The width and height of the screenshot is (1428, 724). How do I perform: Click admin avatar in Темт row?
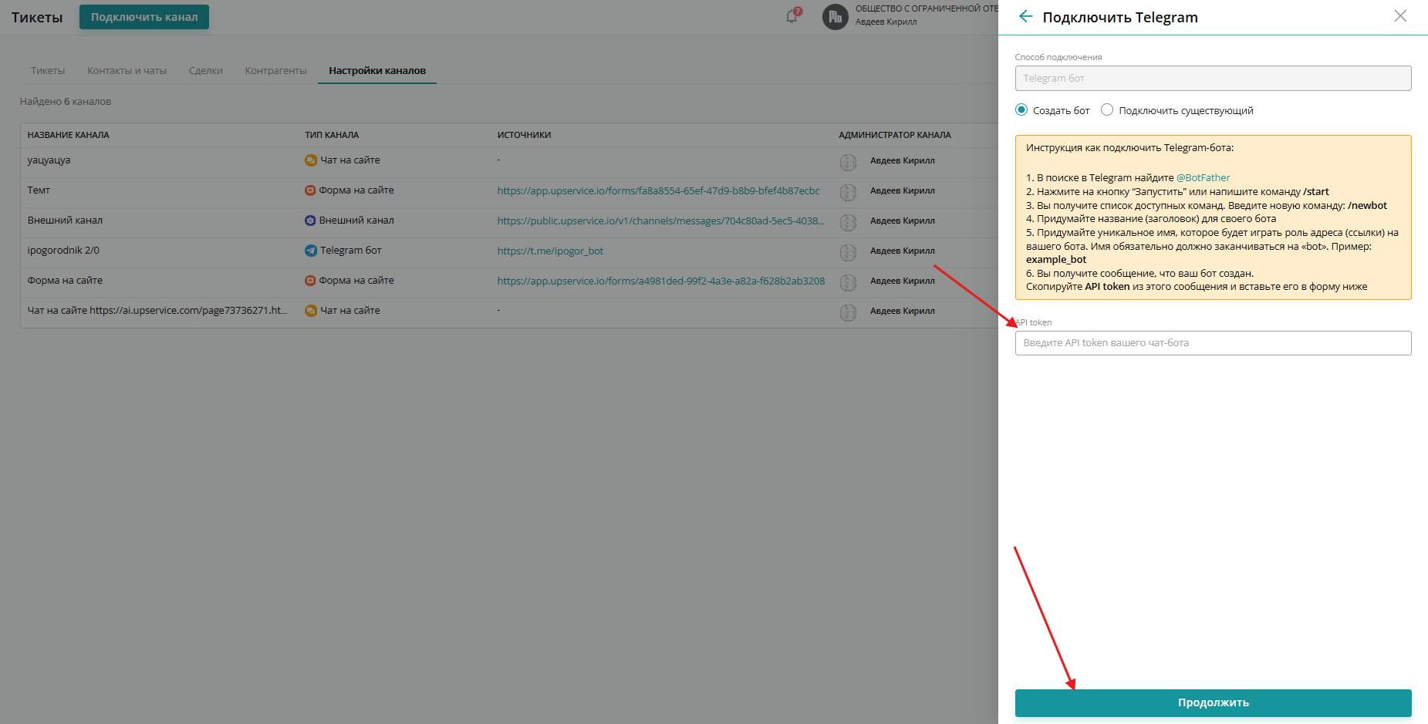pos(848,192)
